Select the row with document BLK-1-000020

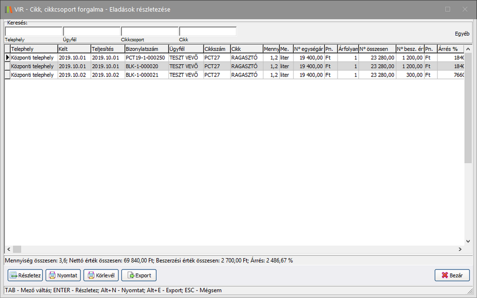tap(146, 66)
